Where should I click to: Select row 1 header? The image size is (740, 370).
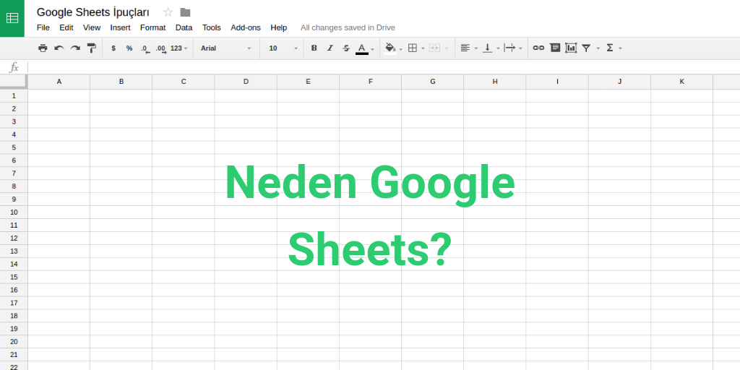tap(14, 96)
